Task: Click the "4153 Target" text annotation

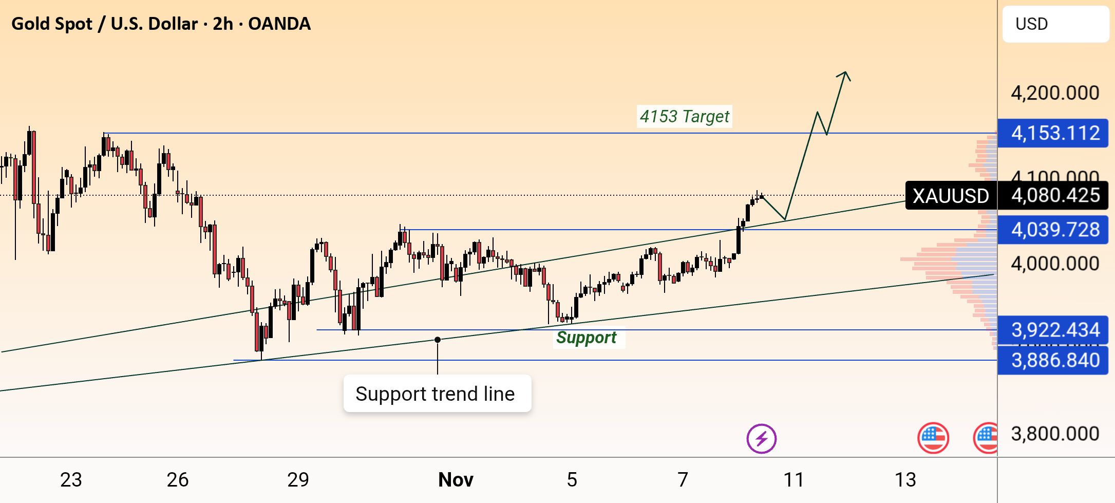Action: pyautogui.click(x=684, y=117)
